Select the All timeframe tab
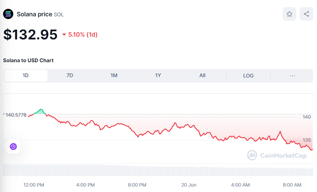This screenshot has height=192, width=317. pyautogui.click(x=202, y=75)
